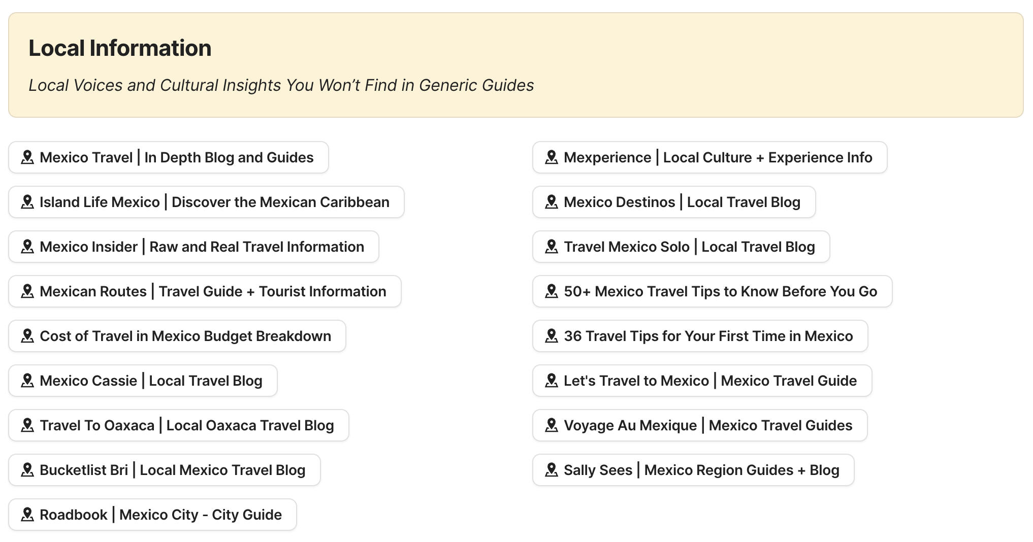Select the location icon on Island Life Mexico

(28, 202)
